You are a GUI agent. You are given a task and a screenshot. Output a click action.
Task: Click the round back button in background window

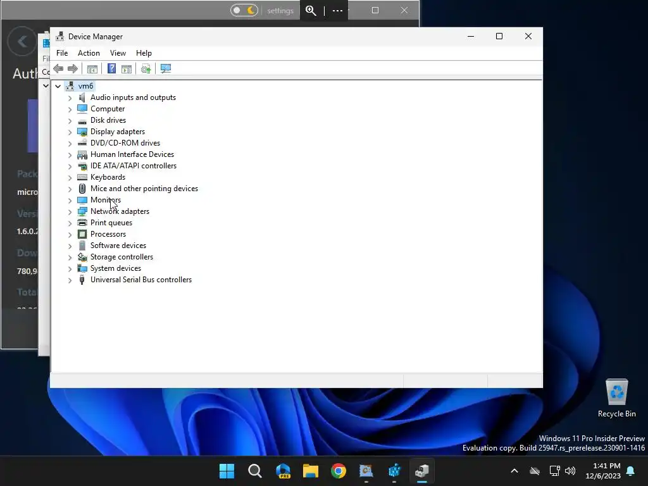click(22, 41)
